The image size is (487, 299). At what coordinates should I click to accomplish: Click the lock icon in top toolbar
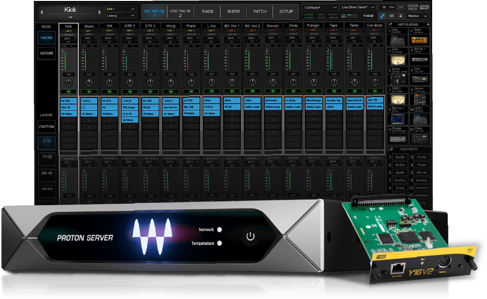pyautogui.click(x=401, y=16)
